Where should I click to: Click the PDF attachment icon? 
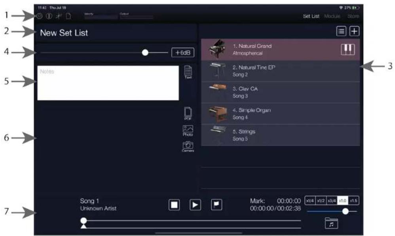pyautogui.click(x=188, y=113)
